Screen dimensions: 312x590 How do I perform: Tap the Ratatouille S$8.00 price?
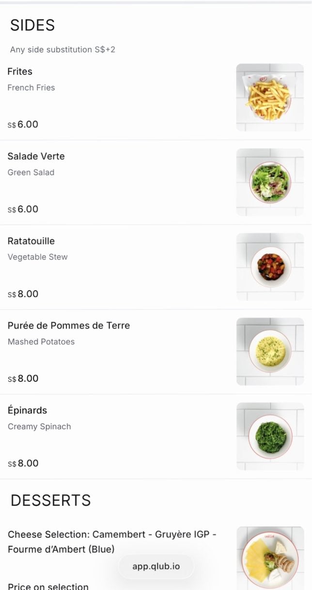tap(23, 294)
